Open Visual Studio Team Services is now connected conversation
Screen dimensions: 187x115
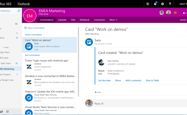coord(49,110)
